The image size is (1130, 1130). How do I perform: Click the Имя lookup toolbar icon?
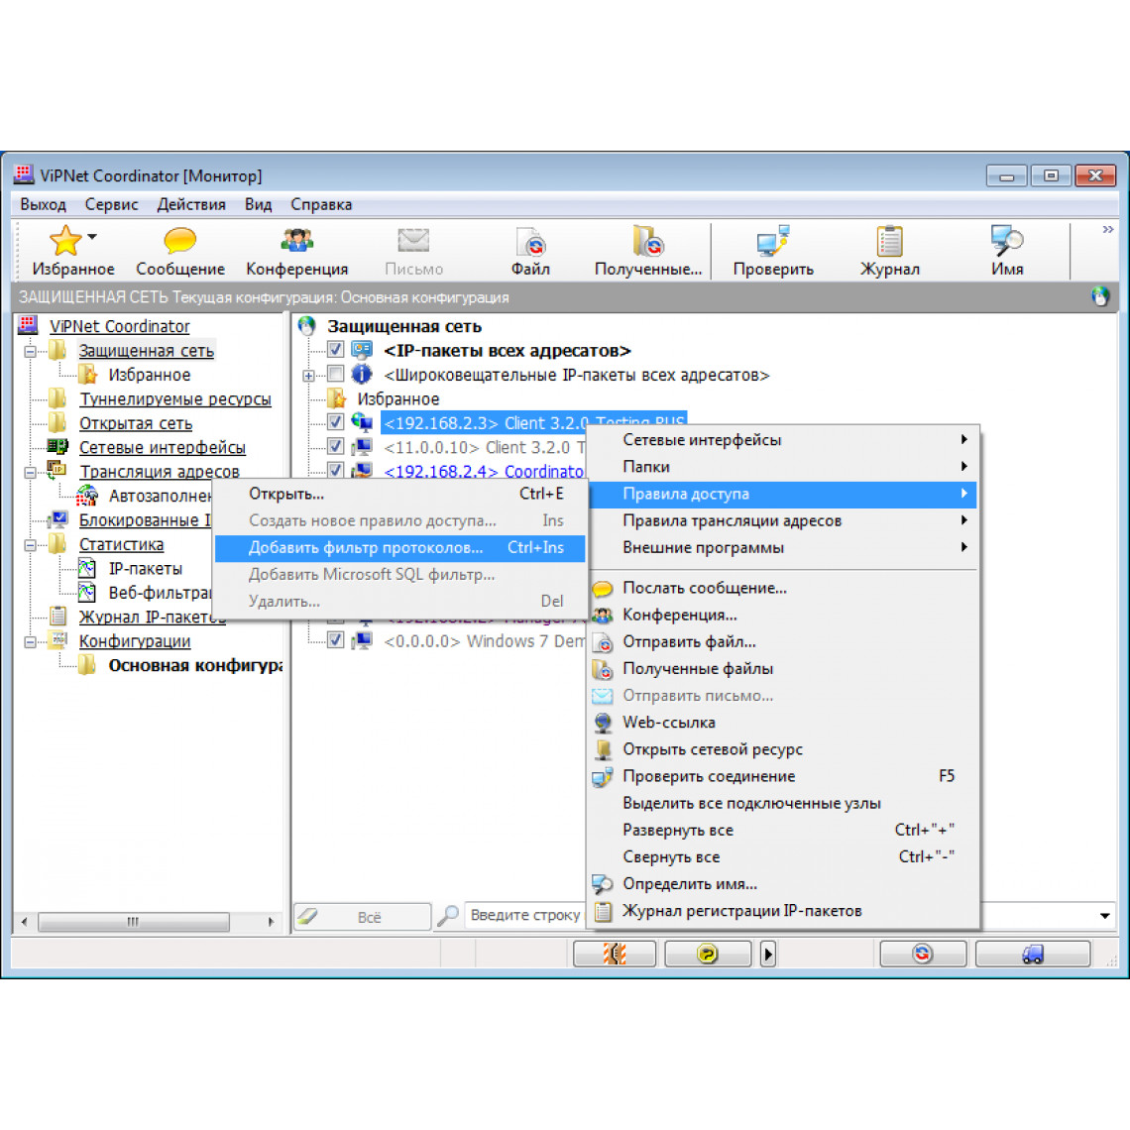coord(1006,241)
